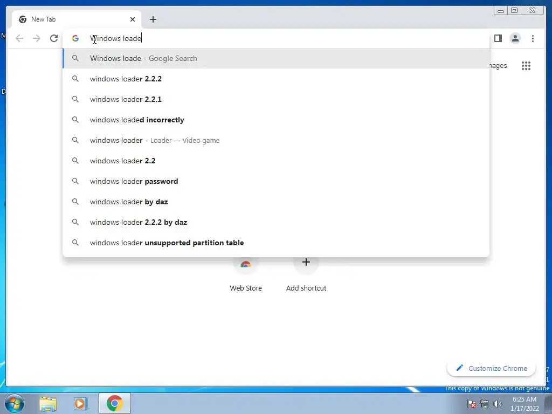Click Customize Chrome button

click(492, 368)
